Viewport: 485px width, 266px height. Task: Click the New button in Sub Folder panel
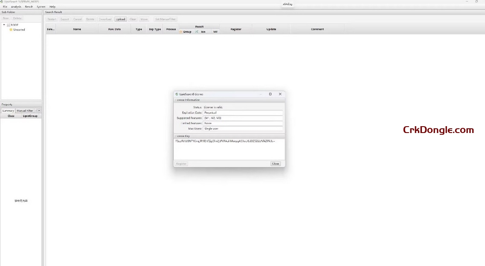[x=6, y=18]
